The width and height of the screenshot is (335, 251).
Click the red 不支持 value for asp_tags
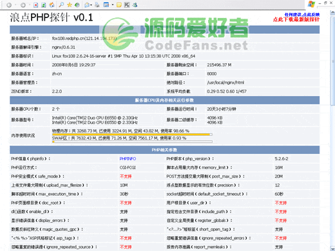point(126,238)
